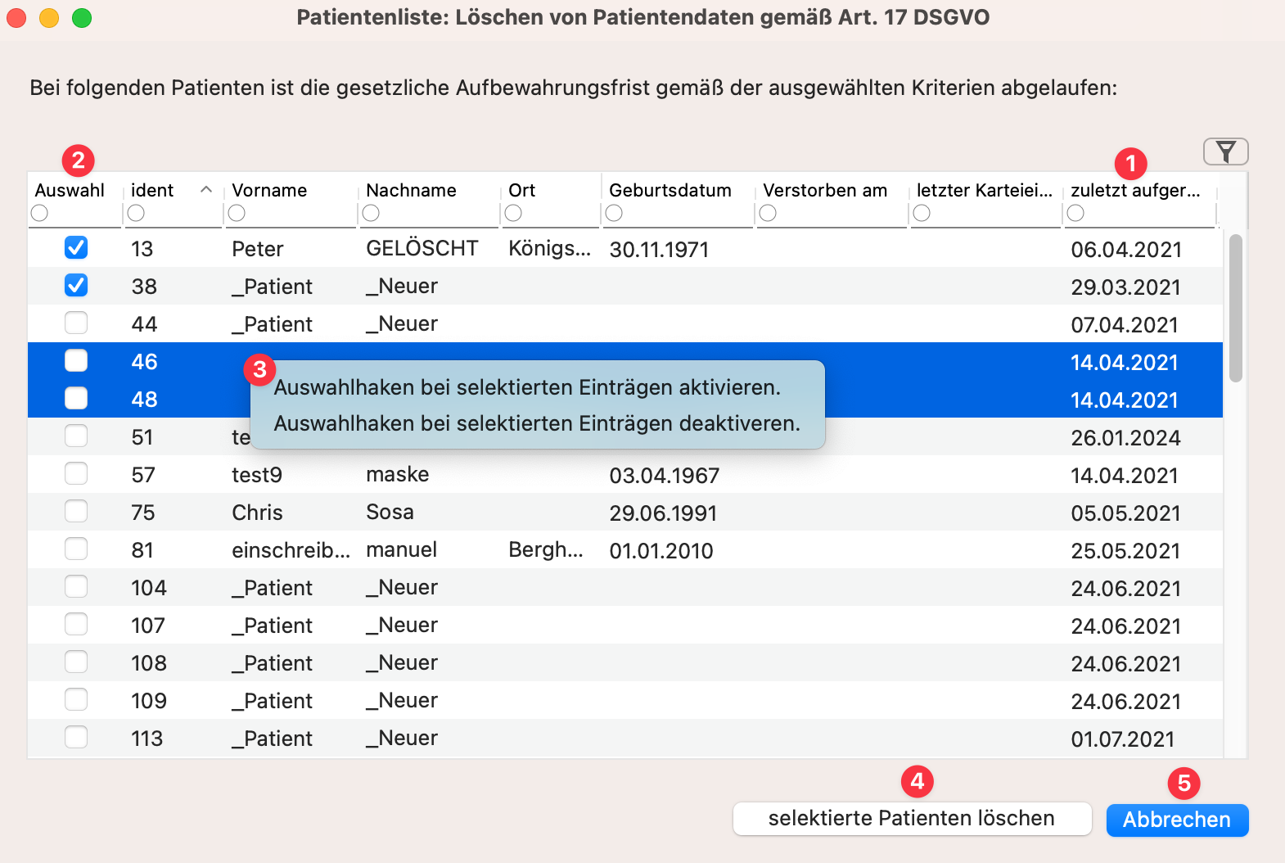Viewport: 1285px width, 863px height.
Task: Select date 29.03.2021 cell
Action: (1125, 287)
